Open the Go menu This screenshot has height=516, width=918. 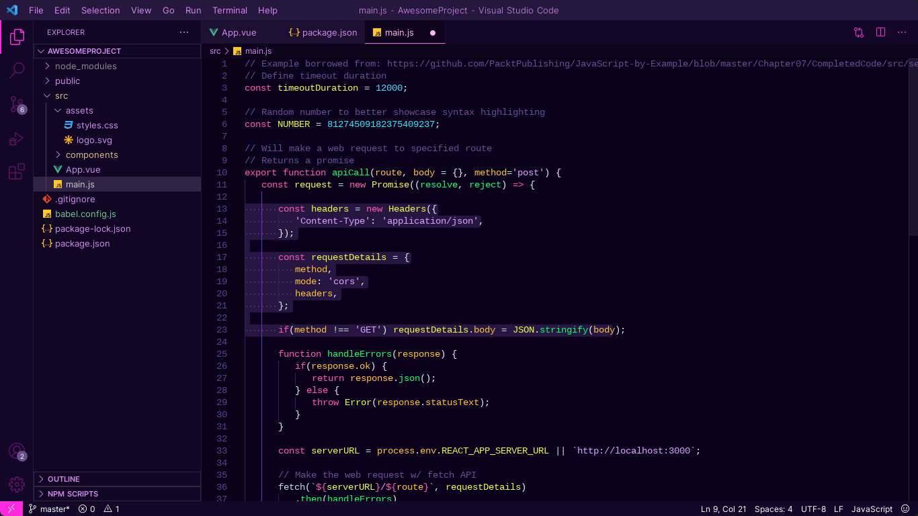click(169, 10)
